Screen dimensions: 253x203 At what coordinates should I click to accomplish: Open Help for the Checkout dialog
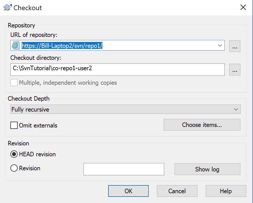tap(226, 191)
